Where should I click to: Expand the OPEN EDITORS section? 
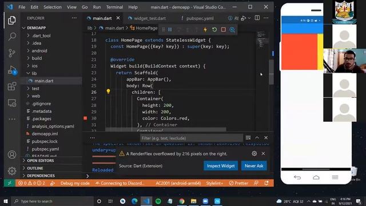click(x=40, y=161)
